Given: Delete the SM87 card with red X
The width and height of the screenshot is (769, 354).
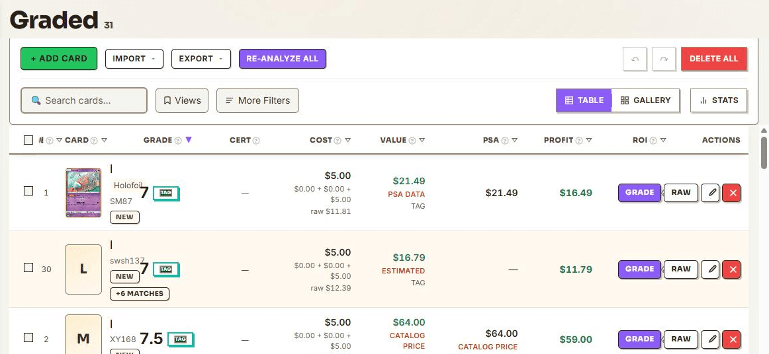Looking at the screenshot, I should point(733,193).
